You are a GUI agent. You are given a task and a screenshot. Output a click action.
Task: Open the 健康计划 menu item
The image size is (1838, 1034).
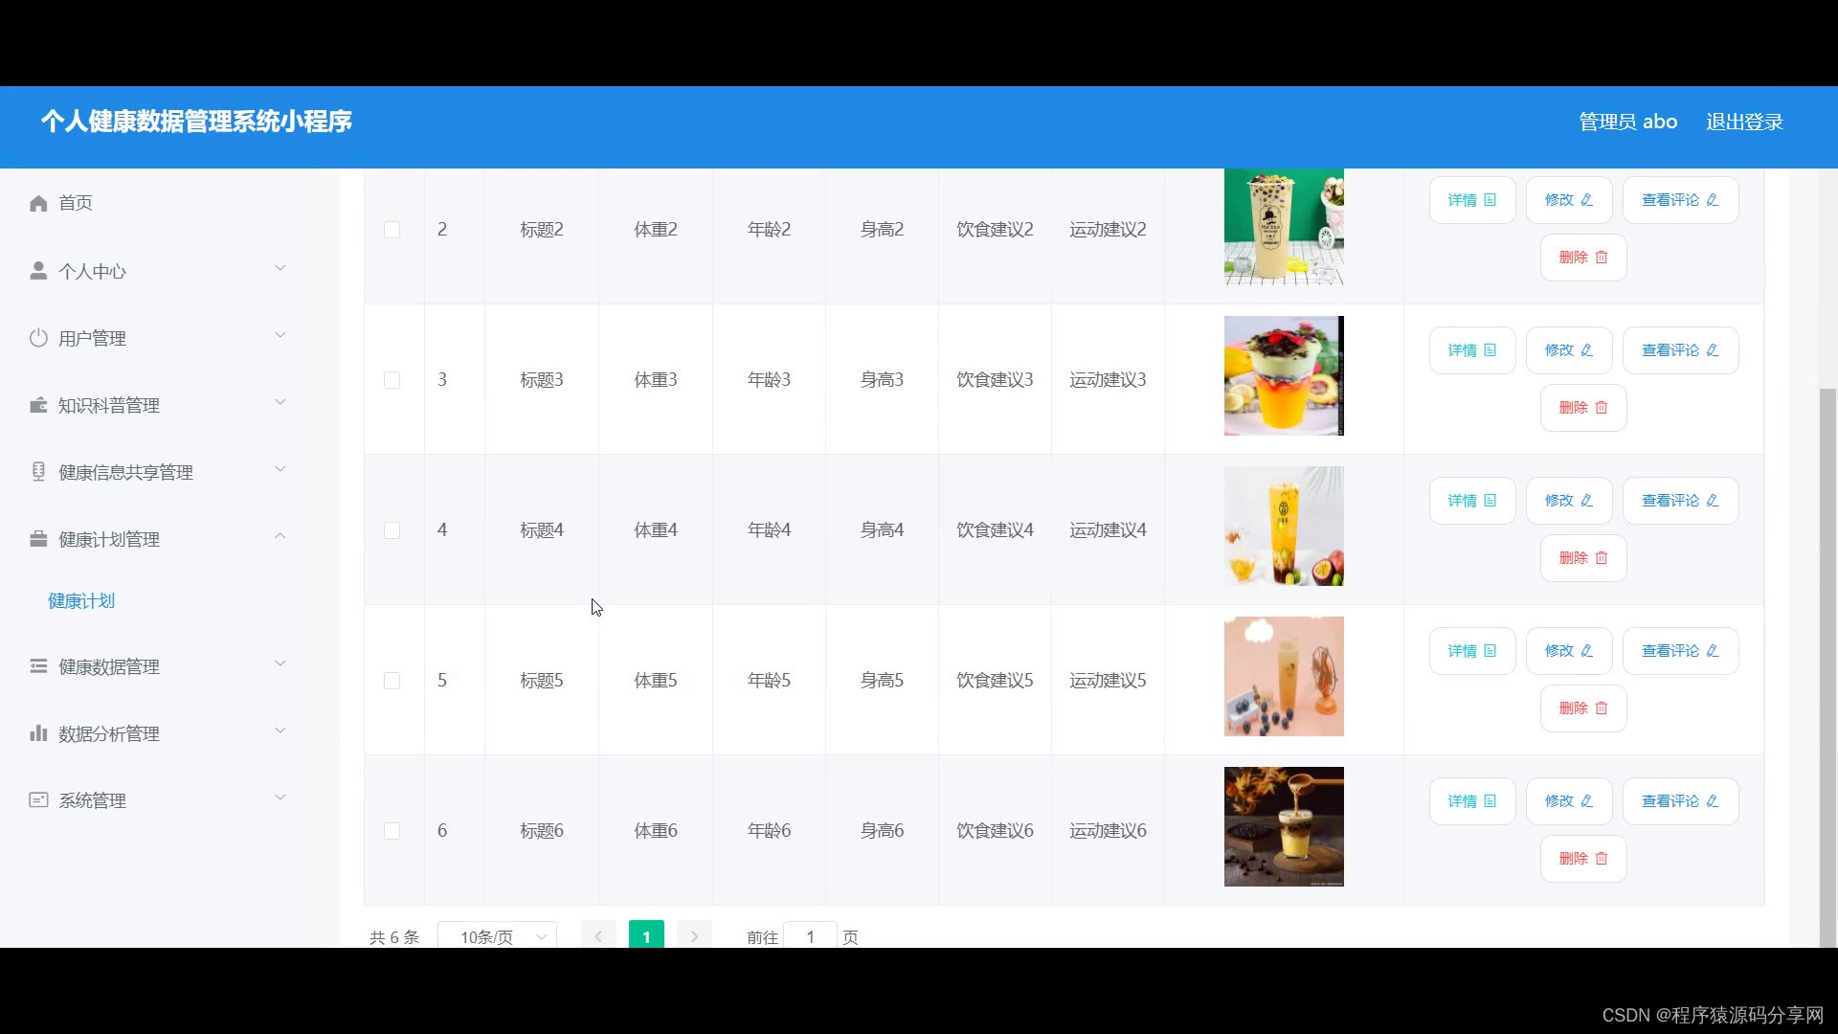pyautogui.click(x=80, y=601)
